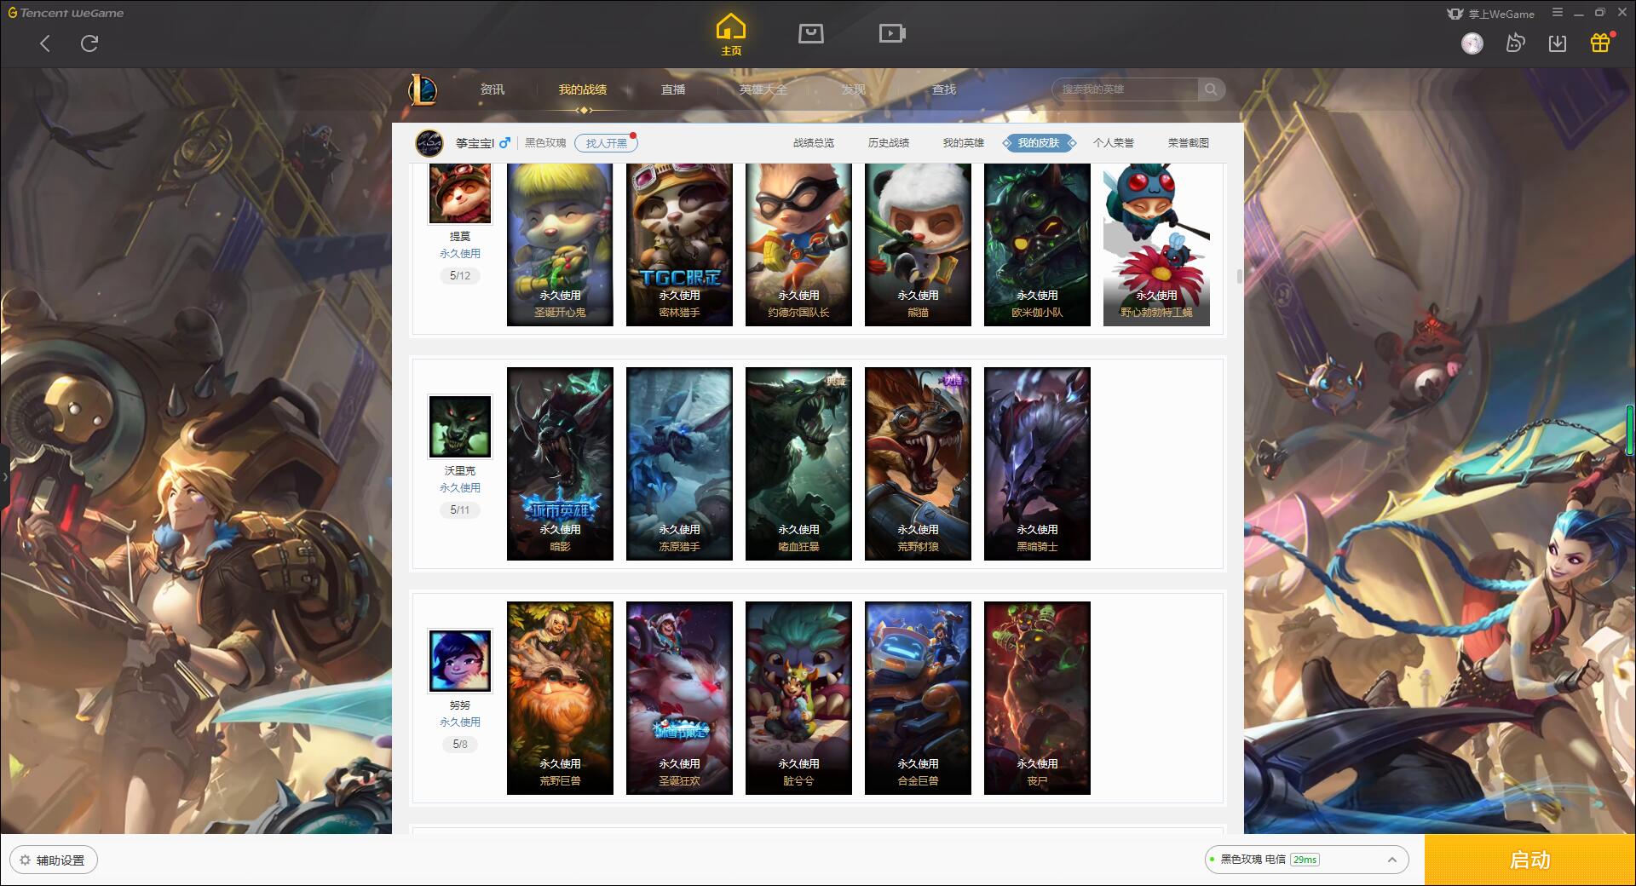Viewport: 1636px width, 886px height.
Task: Open the 查找 navigation tab
Action: pos(944,89)
